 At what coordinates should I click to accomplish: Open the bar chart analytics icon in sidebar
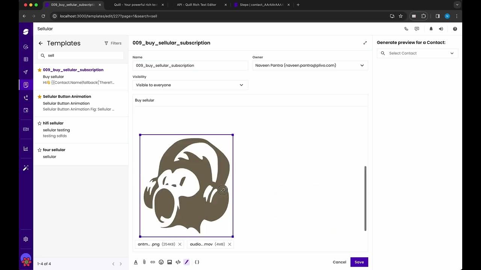26,148
